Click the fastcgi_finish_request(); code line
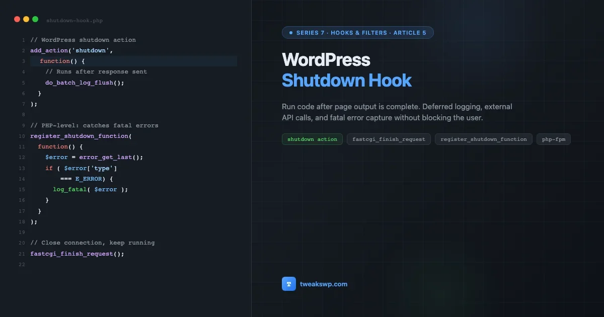Viewport: 604px width, 317px height. tap(77, 254)
